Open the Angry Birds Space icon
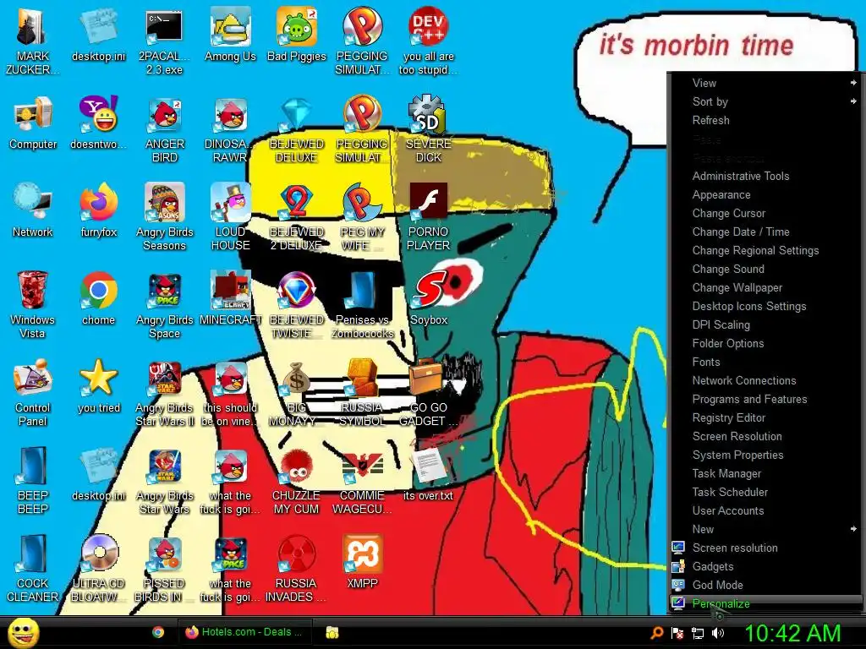The width and height of the screenshot is (866, 649). pos(165,305)
